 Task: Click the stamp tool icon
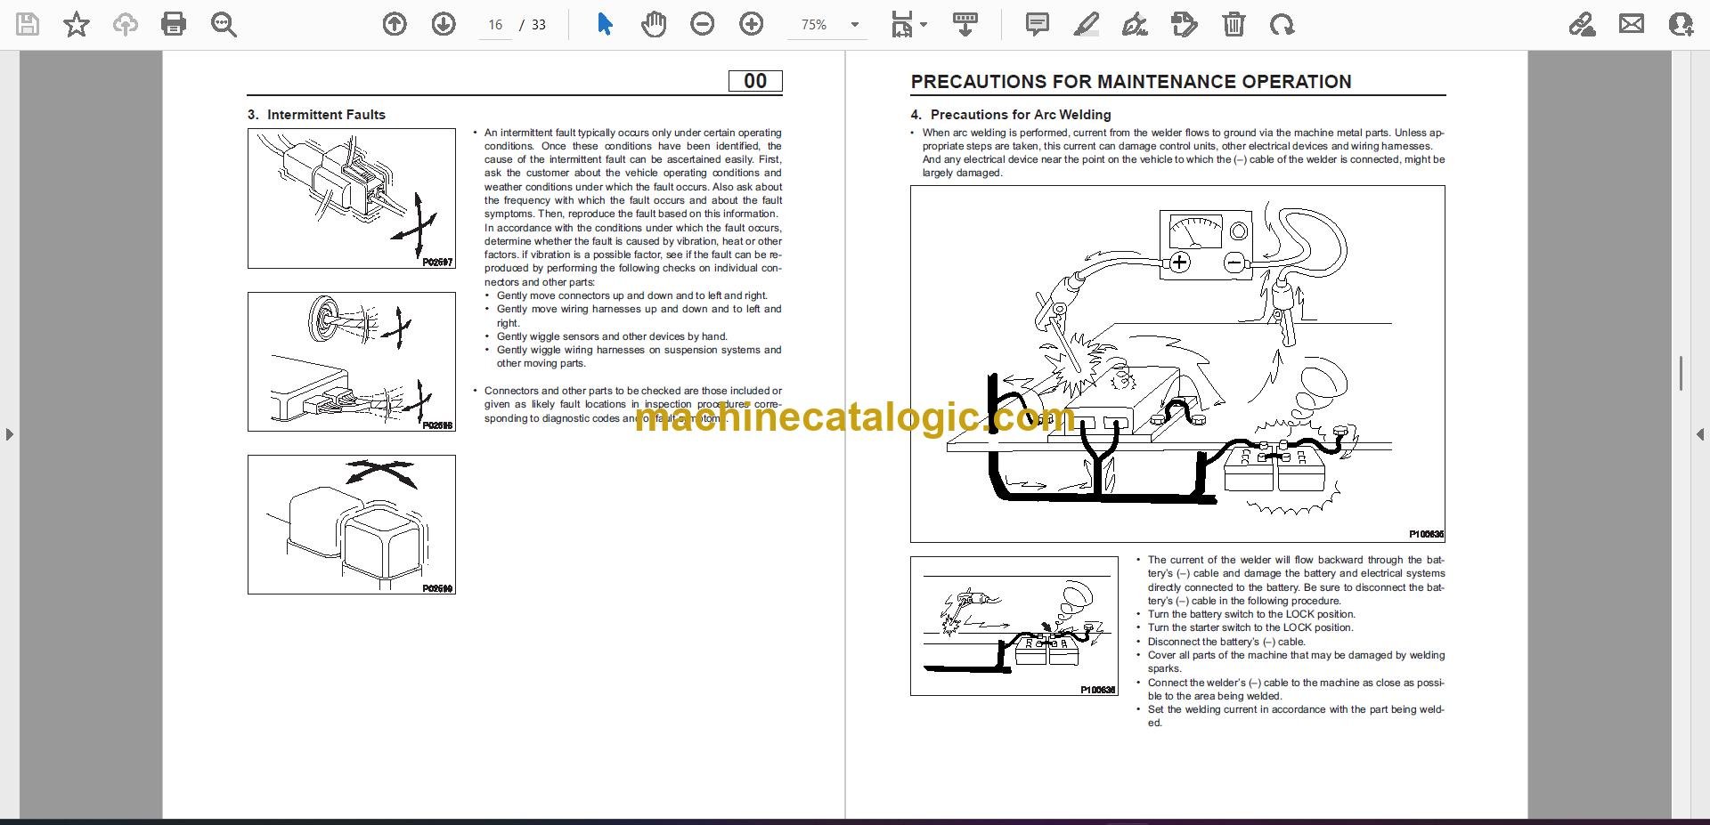pyautogui.click(x=1185, y=24)
